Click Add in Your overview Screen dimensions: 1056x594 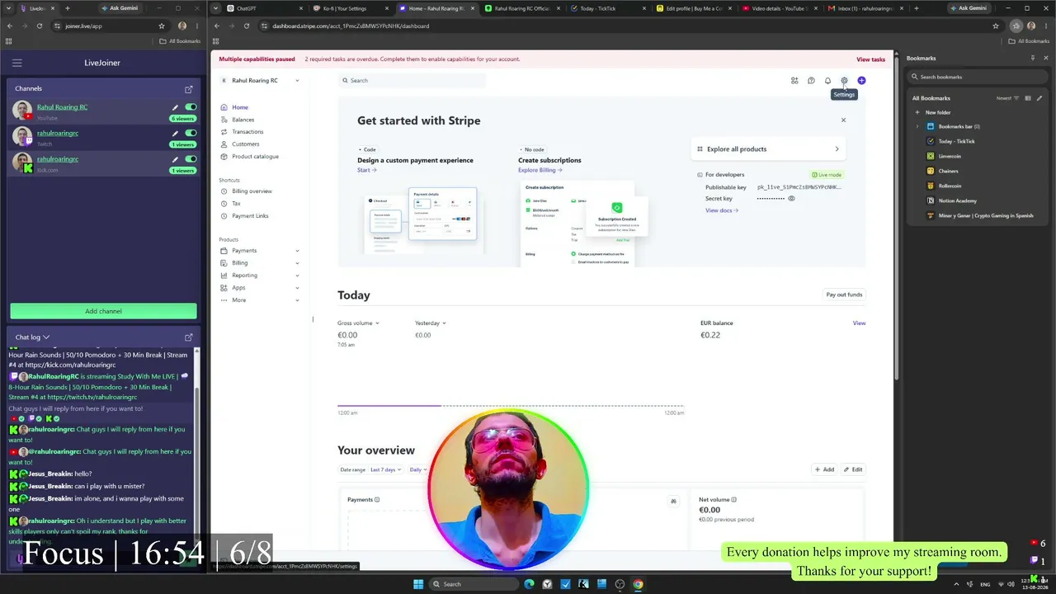click(x=825, y=469)
